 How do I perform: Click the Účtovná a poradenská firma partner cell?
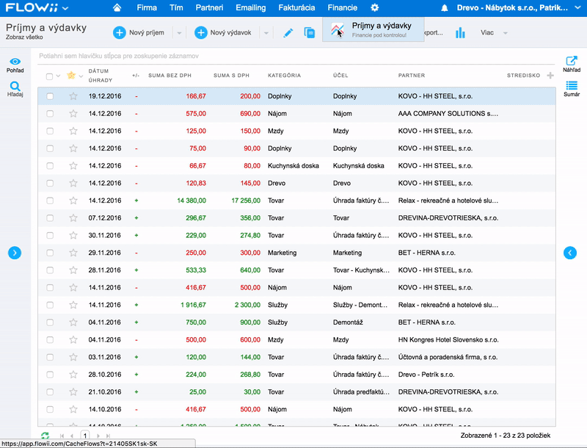click(x=448, y=357)
